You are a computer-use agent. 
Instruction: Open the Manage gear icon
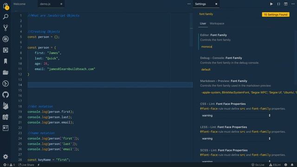click(6, 157)
